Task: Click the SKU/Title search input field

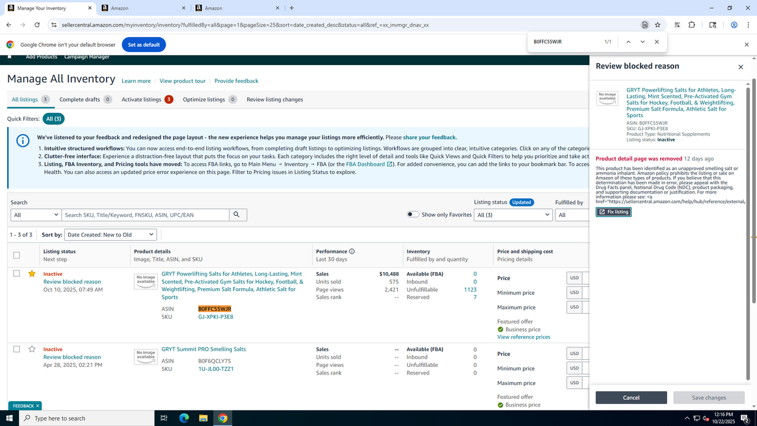Action: tap(145, 215)
